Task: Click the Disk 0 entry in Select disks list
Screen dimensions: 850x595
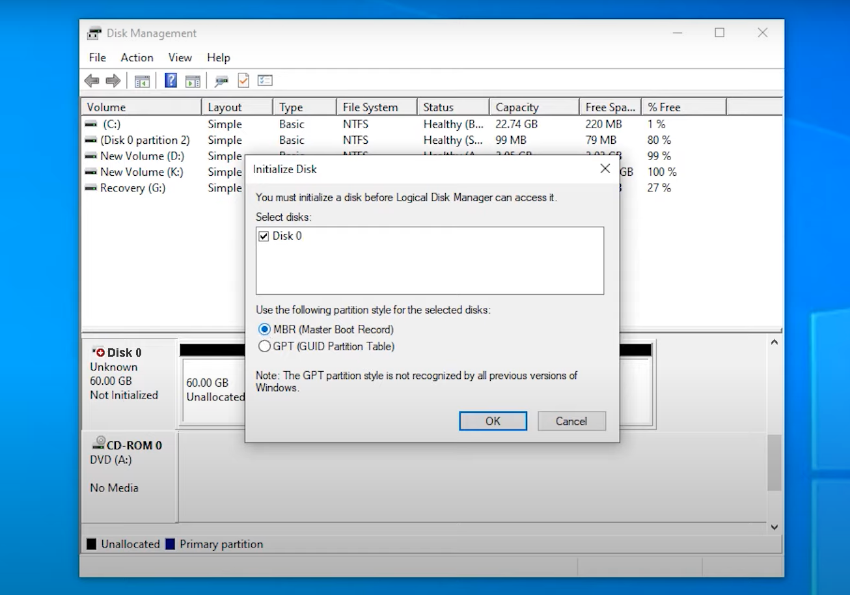Action: pos(287,236)
